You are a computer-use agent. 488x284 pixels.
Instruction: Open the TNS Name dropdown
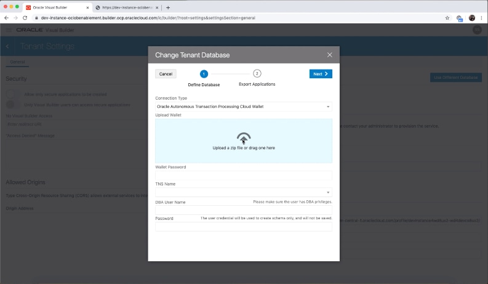pyautogui.click(x=243, y=192)
